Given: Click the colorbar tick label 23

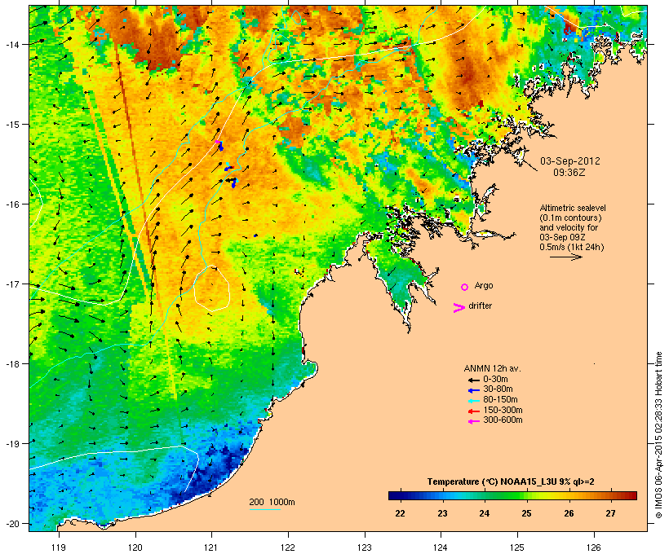Looking at the screenshot, I should pyautogui.click(x=442, y=513).
